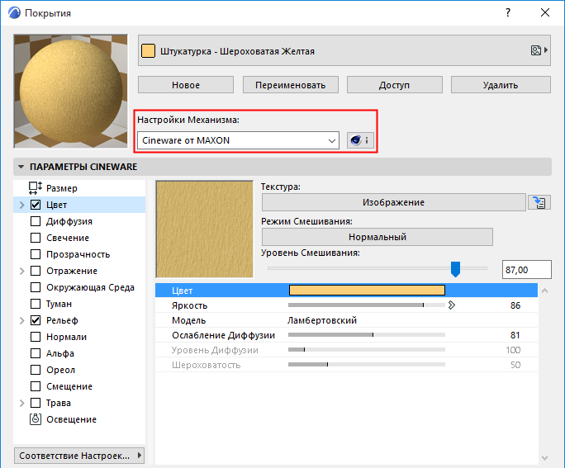Image resolution: width=565 pixels, height=468 pixels.
Task: Click the yellow material swatch icon in name field
Action: [x=148, y=51]
